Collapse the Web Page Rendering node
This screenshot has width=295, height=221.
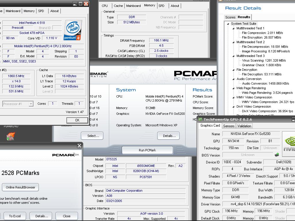[x=233, y=88]
